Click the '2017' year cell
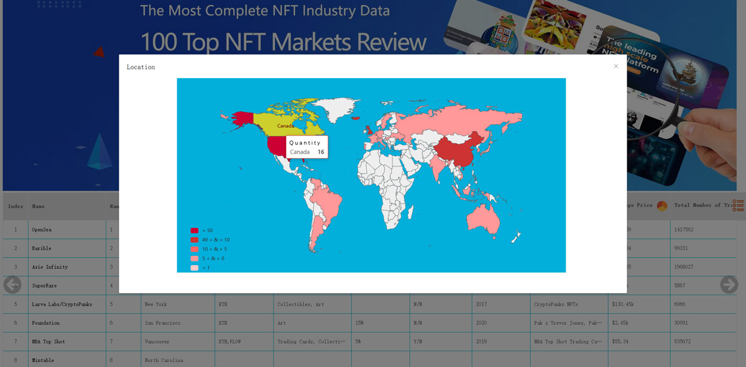This screenshot has height=367, width=746. [501, 304]
